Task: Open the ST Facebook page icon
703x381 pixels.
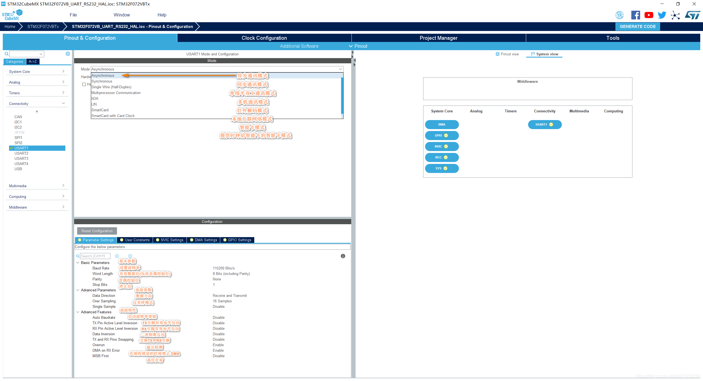Action: point(635,15)
